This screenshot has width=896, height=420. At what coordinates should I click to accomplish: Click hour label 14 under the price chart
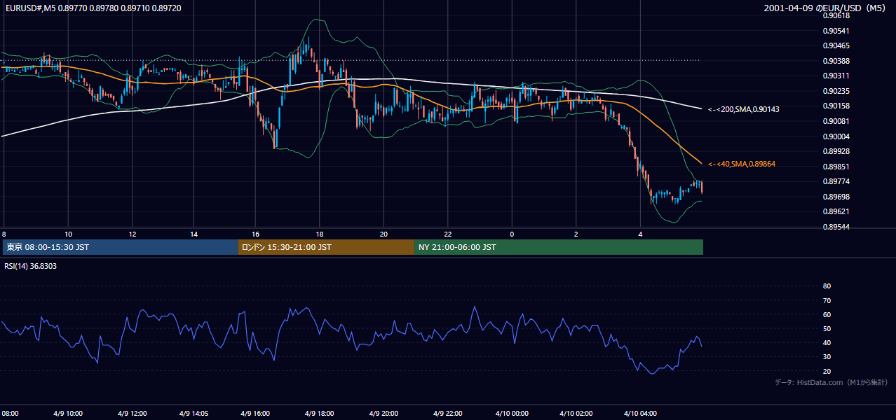tap(194, 234)
